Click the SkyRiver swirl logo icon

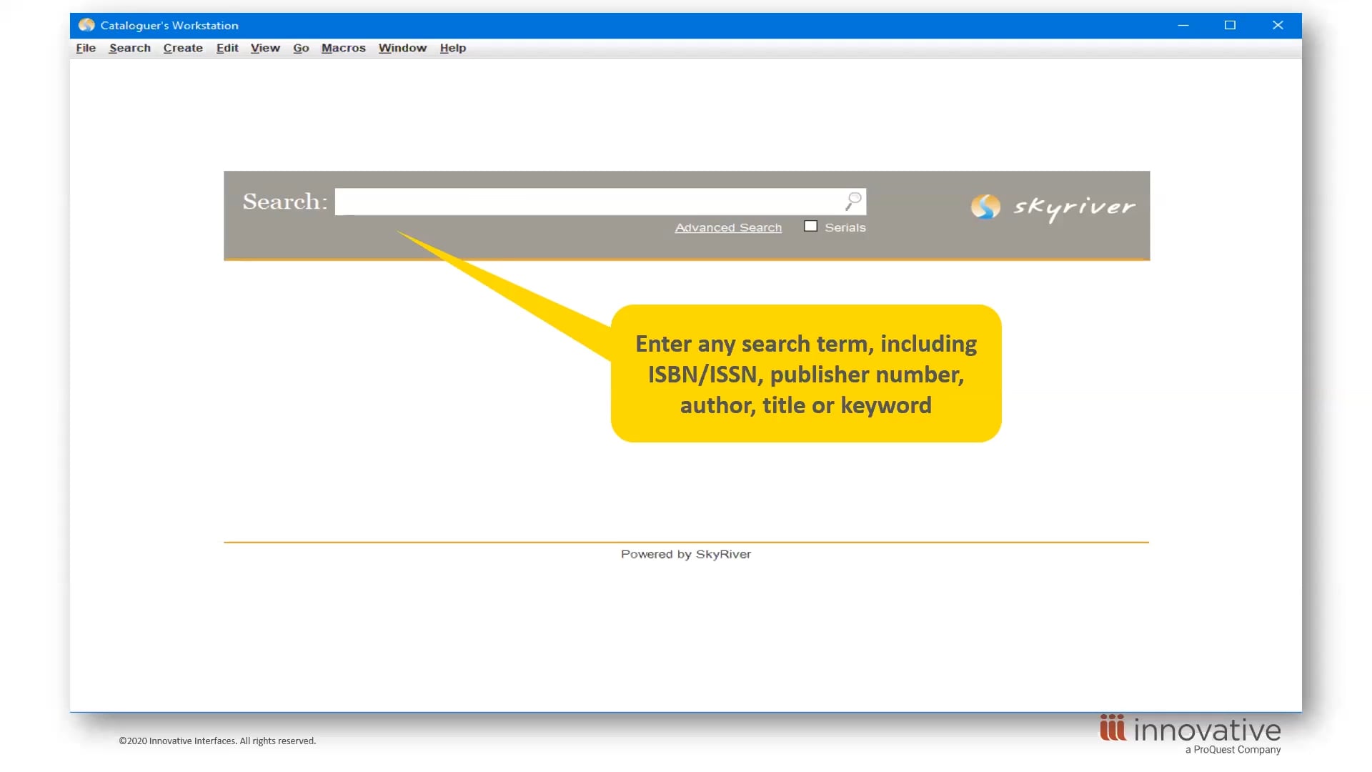coord(986,207)
